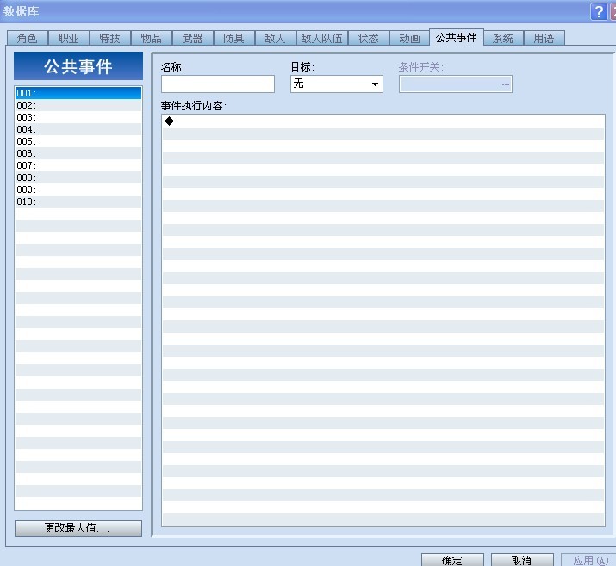Switch to the 状态 tab
The image size is (616, 566).
[368, 38]
